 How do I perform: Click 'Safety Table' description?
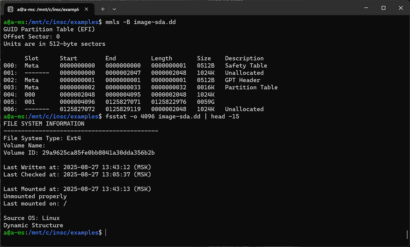click(246, 66)
